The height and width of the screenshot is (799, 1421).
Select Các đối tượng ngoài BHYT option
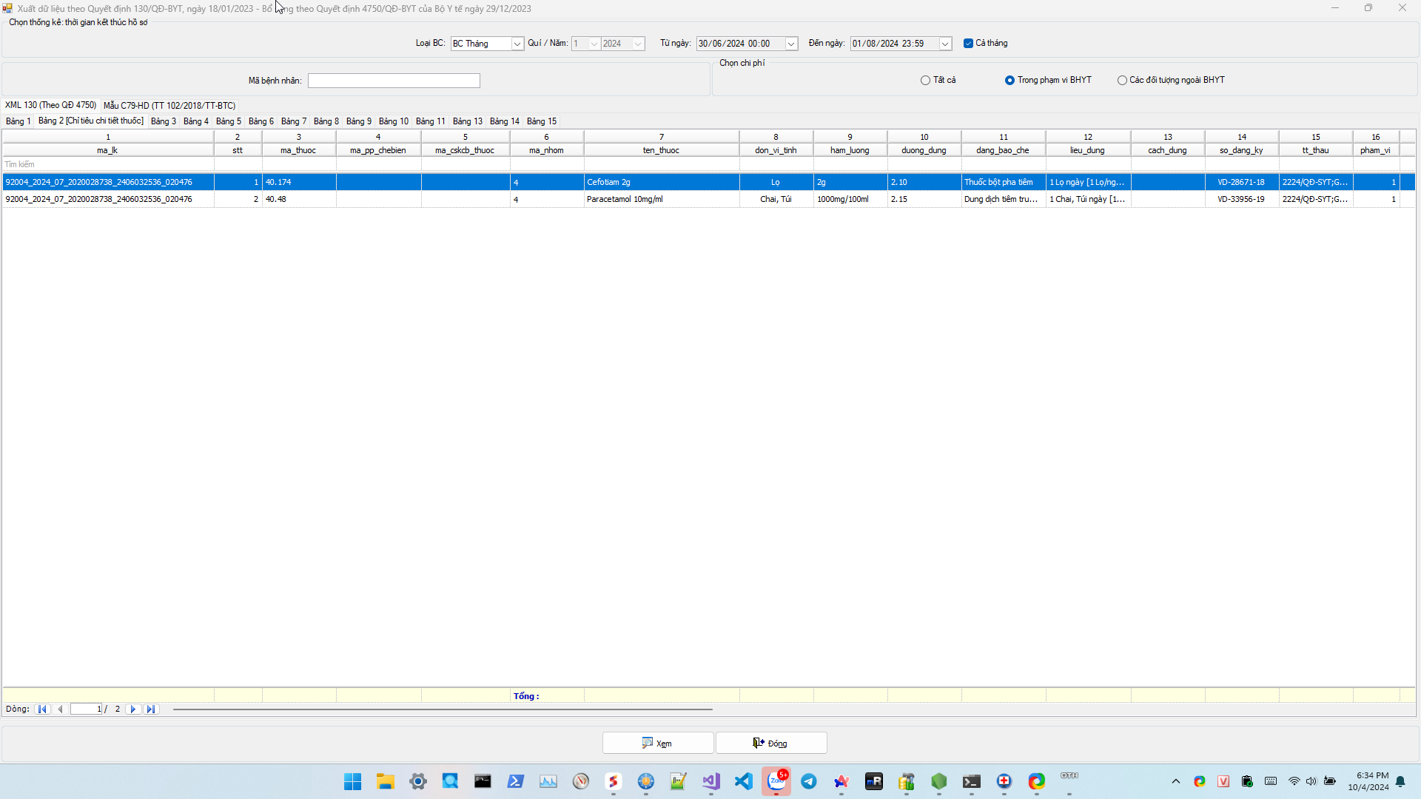click(x=1122, y=81)
